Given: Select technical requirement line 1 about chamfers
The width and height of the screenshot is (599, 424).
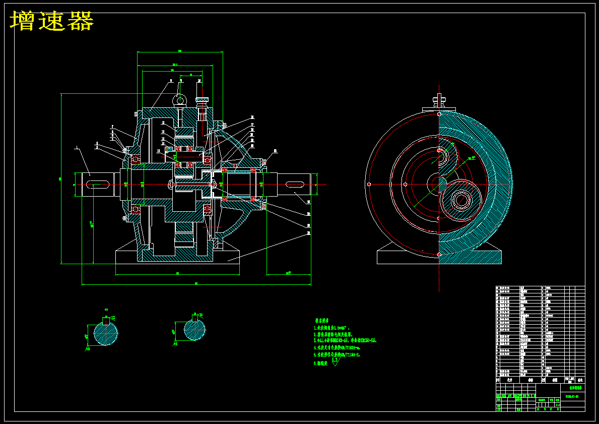Looking at the screenshot, I should [331, 328].
